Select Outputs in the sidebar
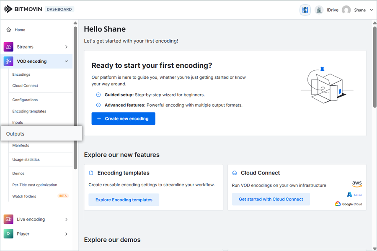This screenshot has width=377, height=251. click(x=15, y=134)
